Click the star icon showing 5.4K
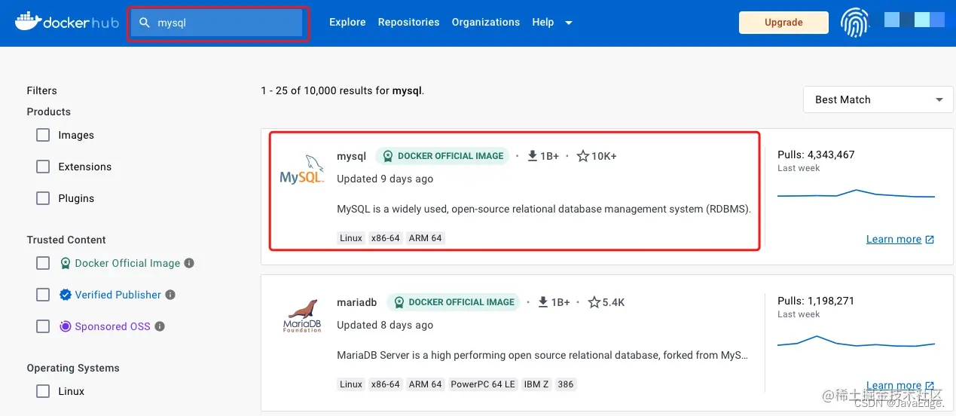956x416 pixels. coord(594,302)
